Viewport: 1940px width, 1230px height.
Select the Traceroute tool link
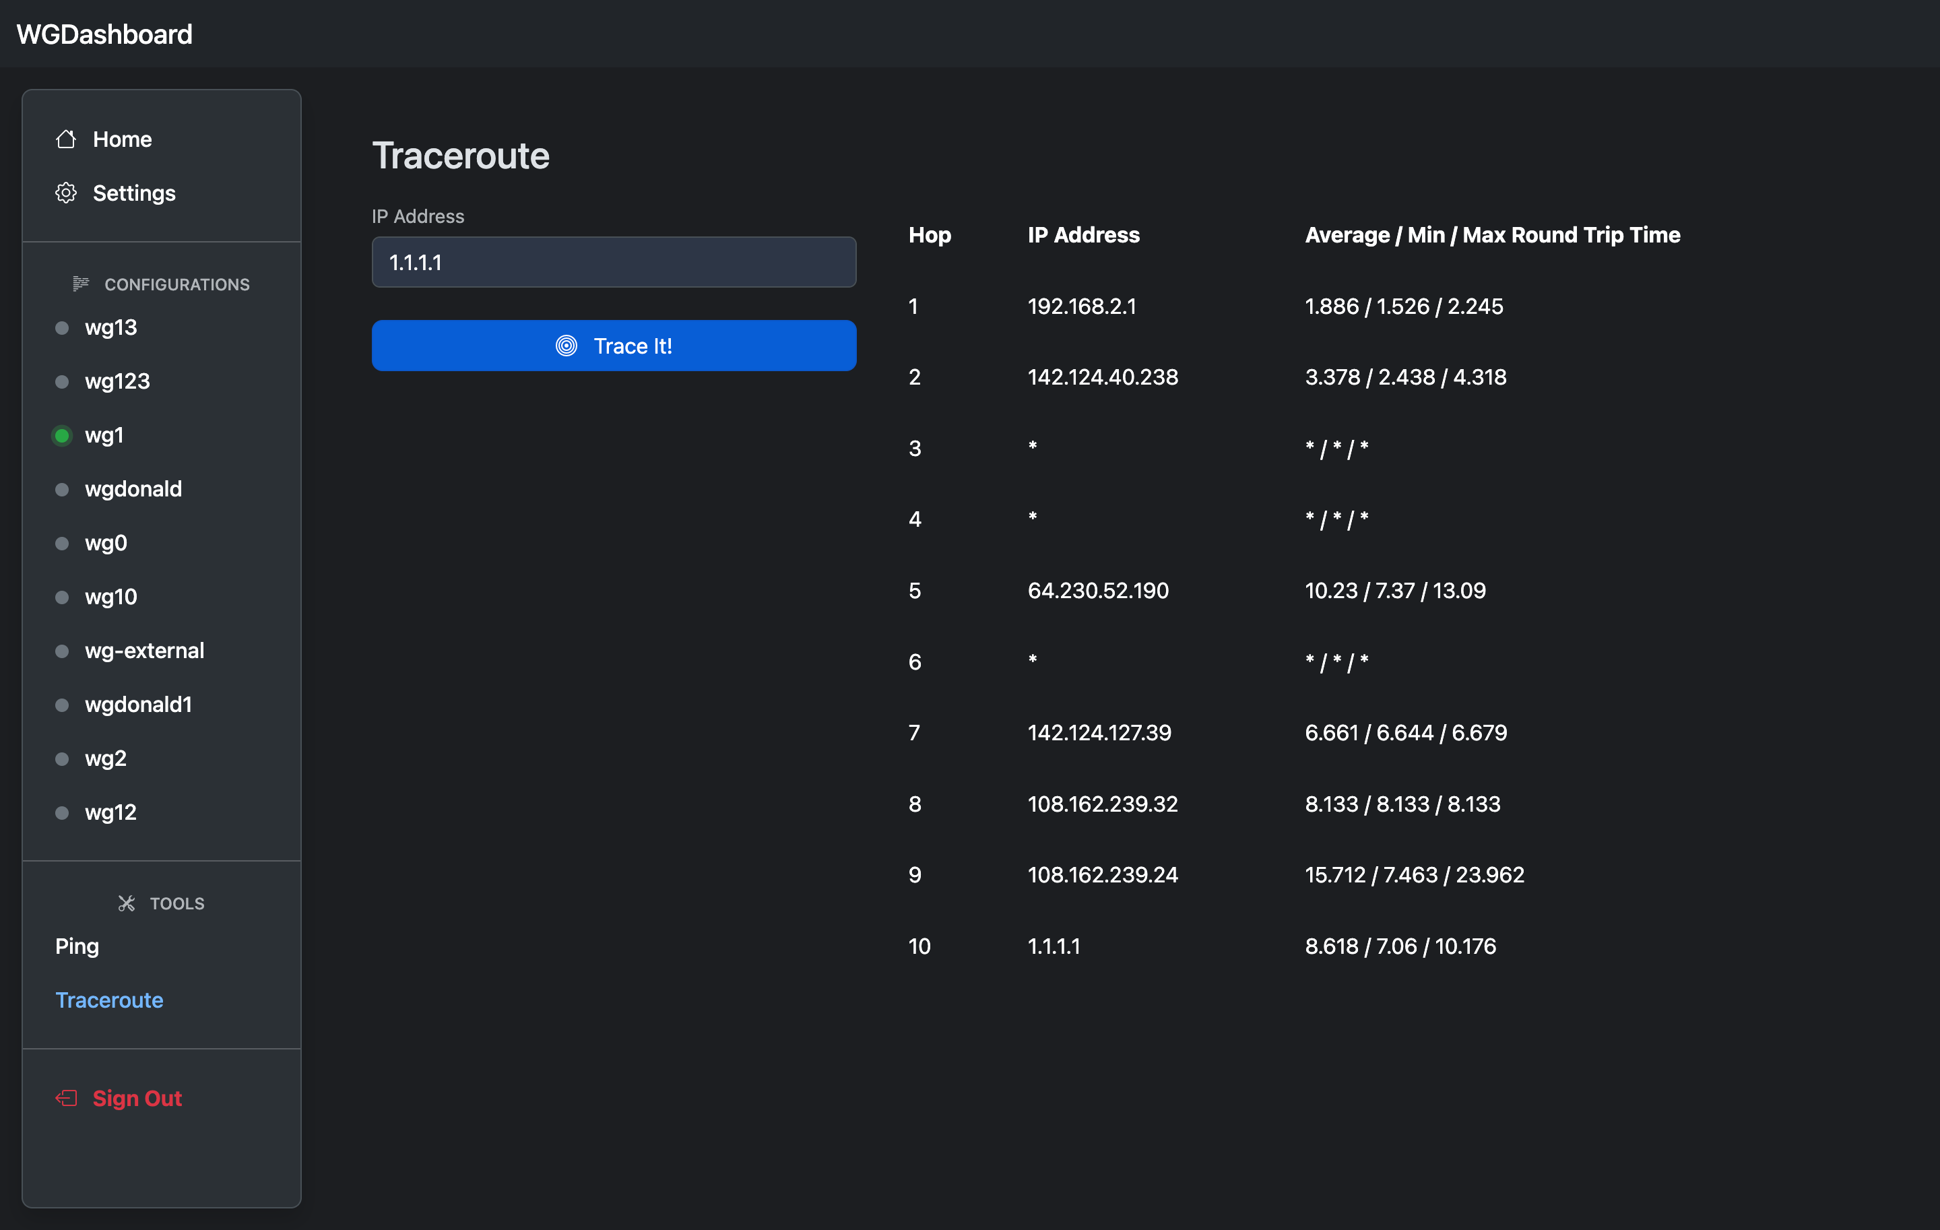[x=110, y=1000]
